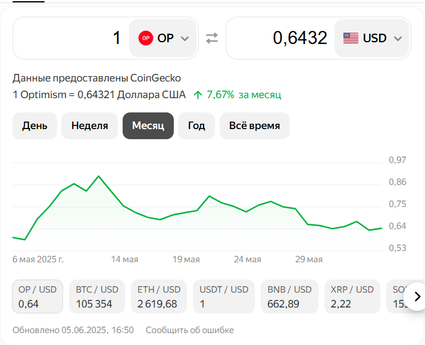Click the 19 мая axis label
The image size is (425, 345).
click(186, 259)
